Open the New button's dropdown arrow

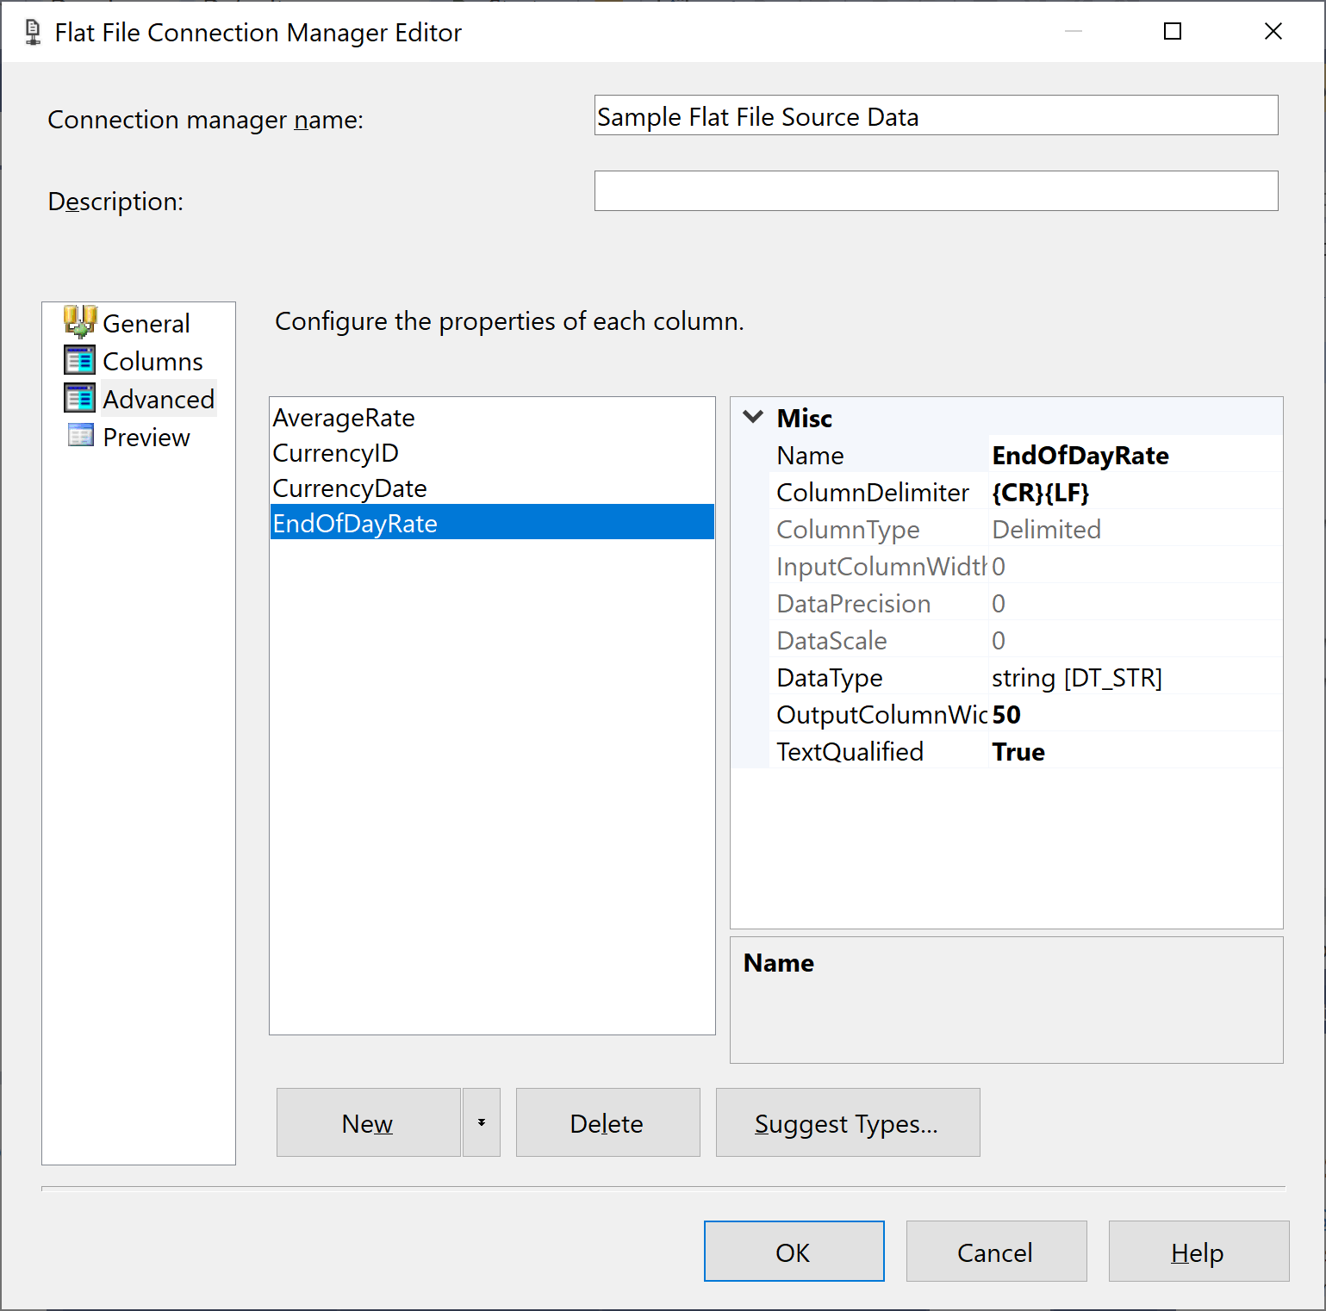pos(482,1122)
